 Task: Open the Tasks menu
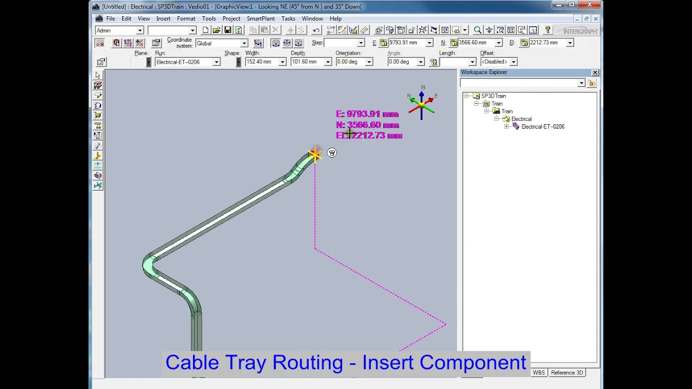[x=288, y=18]
